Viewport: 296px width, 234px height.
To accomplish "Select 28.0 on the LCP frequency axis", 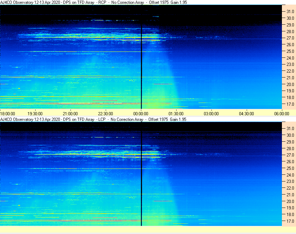I will click(x=290, y=148).
